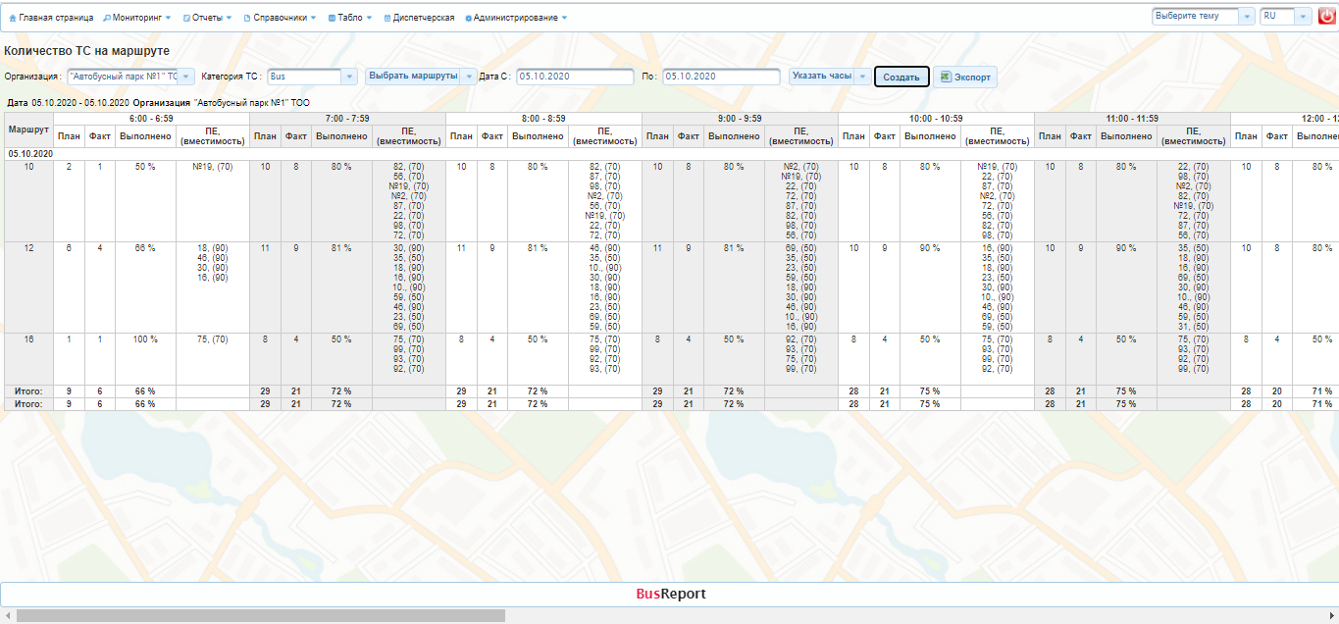
Task: Open the Выбрать маршруты dropdown
Action: (421, 77)
